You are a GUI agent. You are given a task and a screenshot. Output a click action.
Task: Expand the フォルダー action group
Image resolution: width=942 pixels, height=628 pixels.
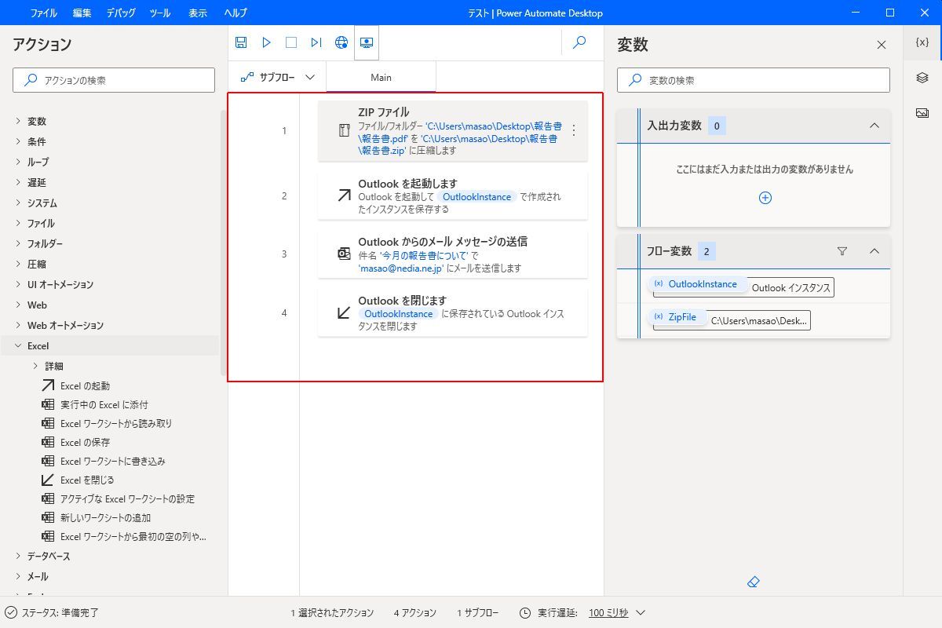coord(18,243)
